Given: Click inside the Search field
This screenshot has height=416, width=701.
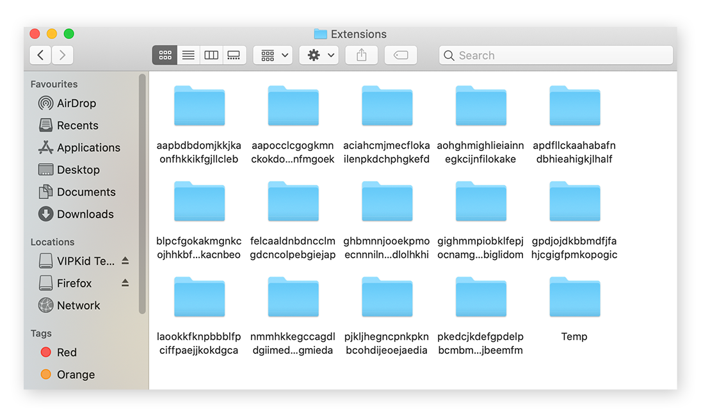Looking at the screenshot, I should [554, 55].
